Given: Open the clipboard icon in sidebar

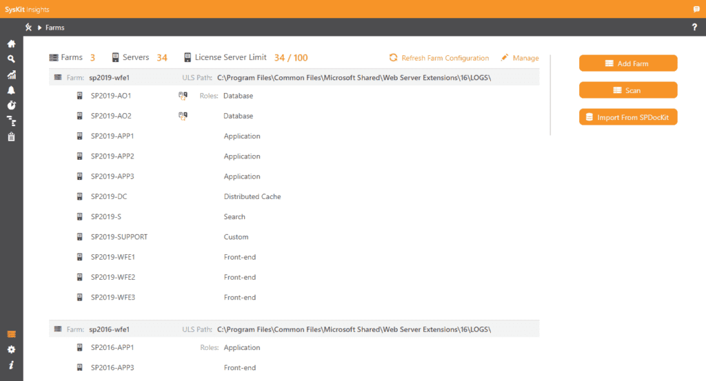Looking at the screenshot, I should pyautogui.click(x=11, y=136).
